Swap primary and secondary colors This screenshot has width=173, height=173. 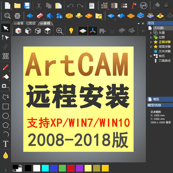point(14,171)
